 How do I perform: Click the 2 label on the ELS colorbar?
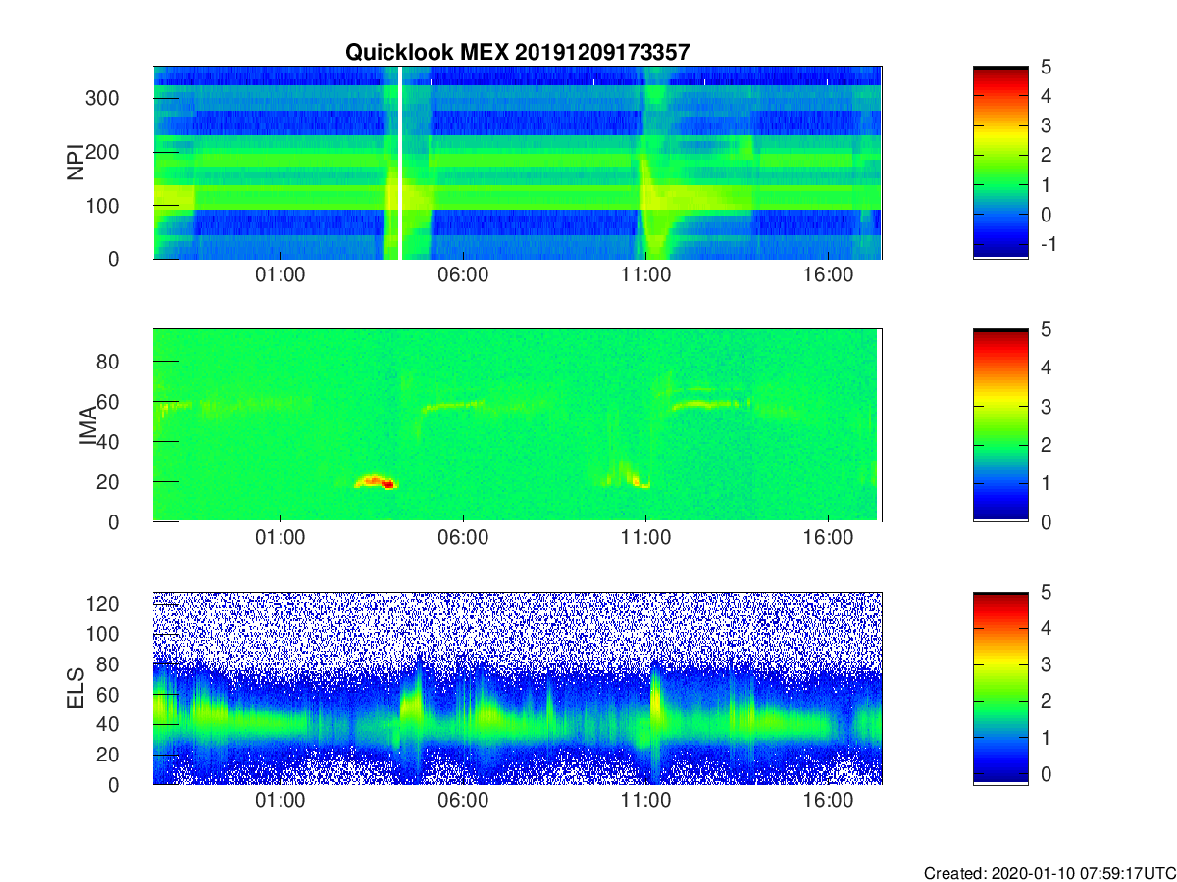click(1045, 701)
